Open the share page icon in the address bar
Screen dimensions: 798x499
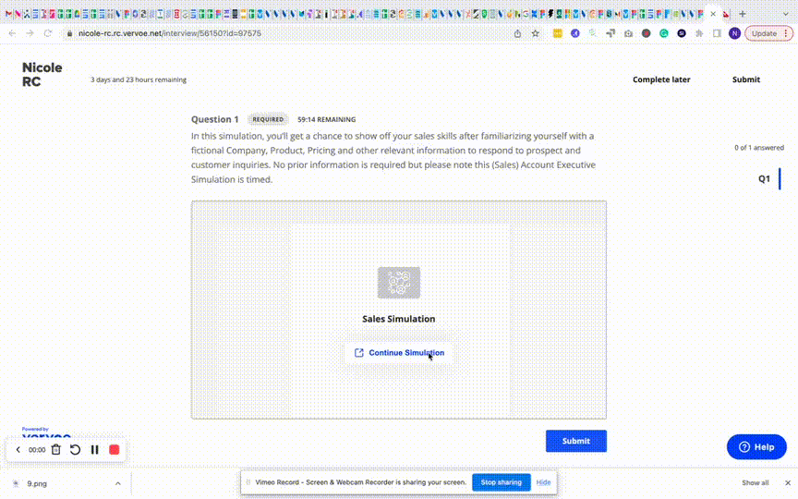click(517, 33)
